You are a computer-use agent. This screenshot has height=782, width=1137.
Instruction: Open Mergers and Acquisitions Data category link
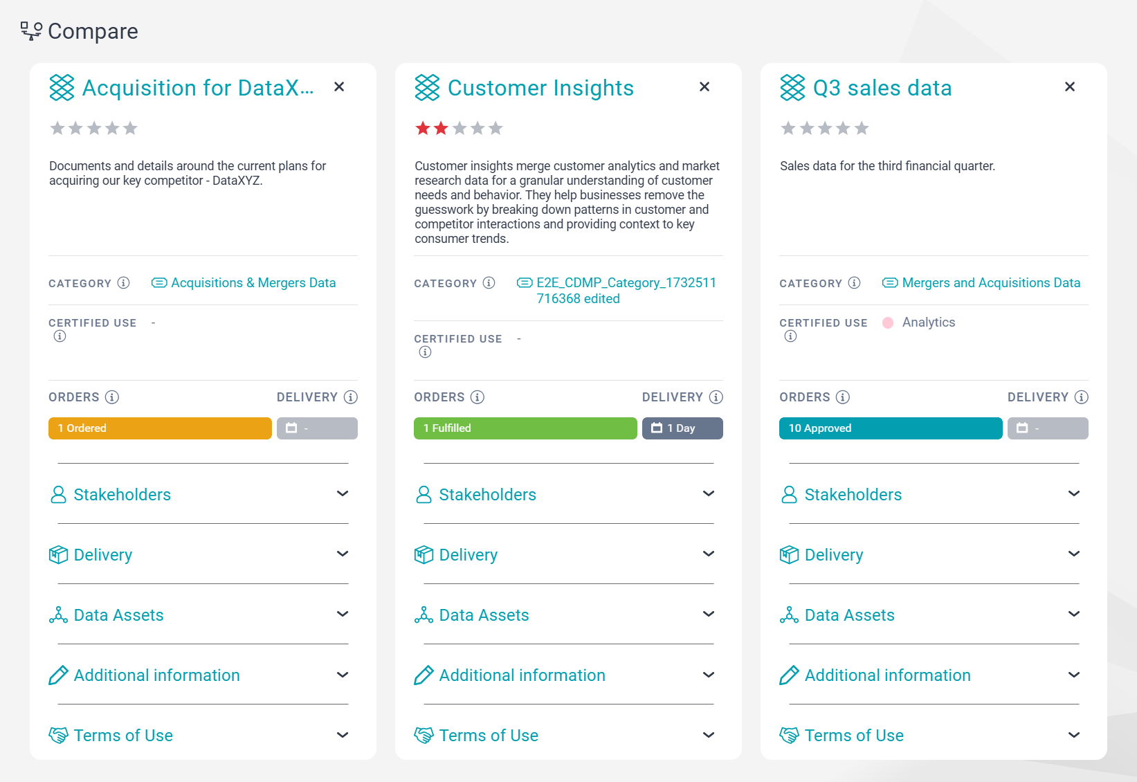click(991, 283)
